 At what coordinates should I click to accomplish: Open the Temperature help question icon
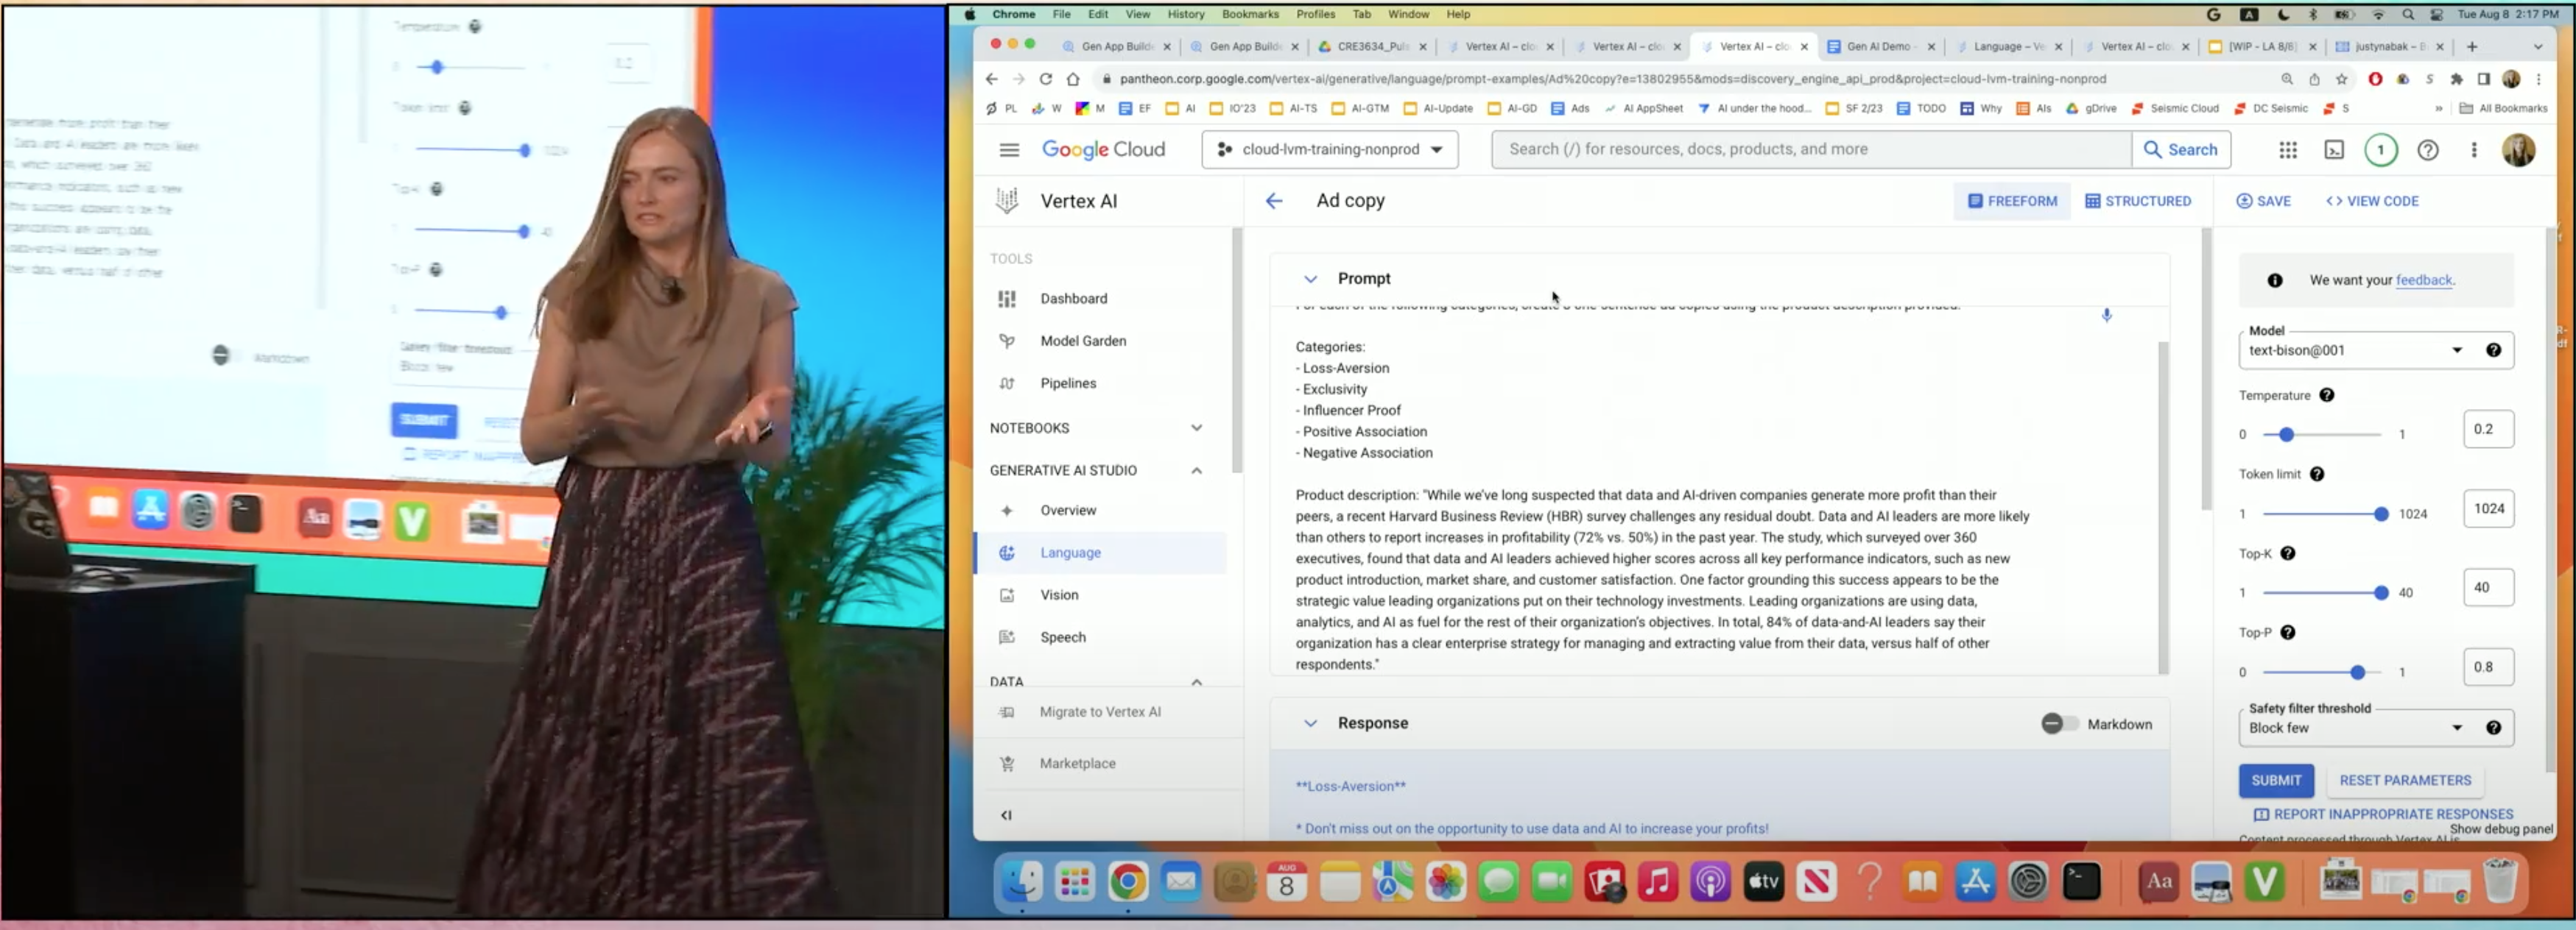pos(2326,396)
